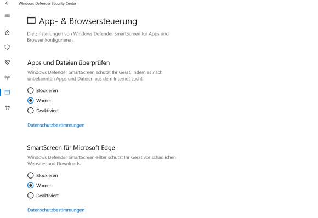
Task: Go back using the arrow icon
Action: click(7, 3)
